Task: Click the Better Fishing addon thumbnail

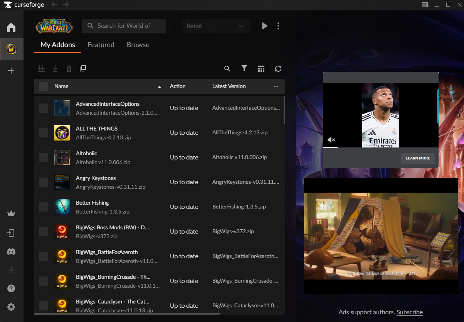Action: 62,207
